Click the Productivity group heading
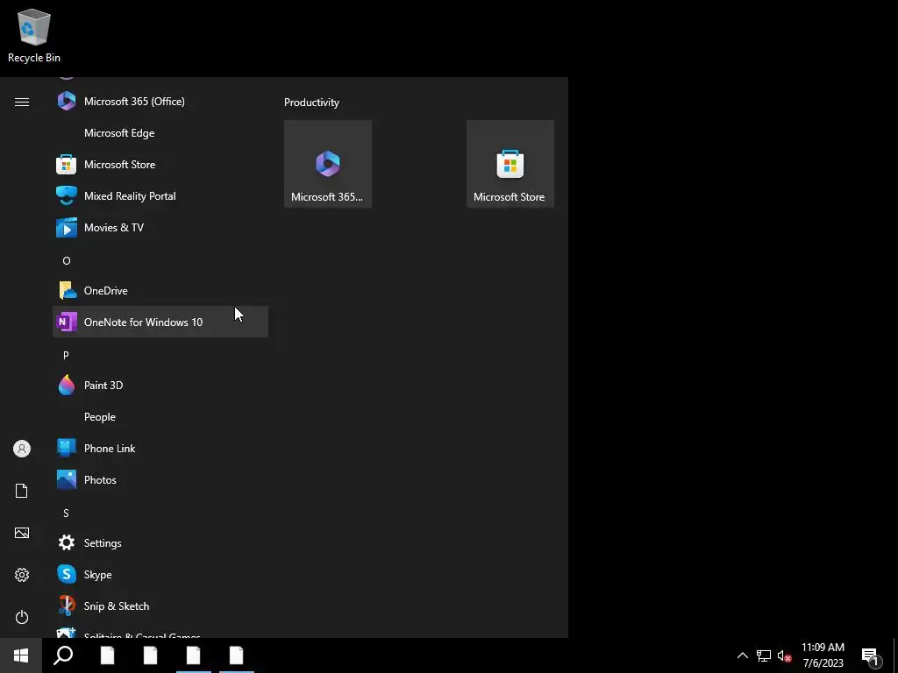The width and height of the screenshot is (898, 673). pyautogui.click(x=311, y=103)
